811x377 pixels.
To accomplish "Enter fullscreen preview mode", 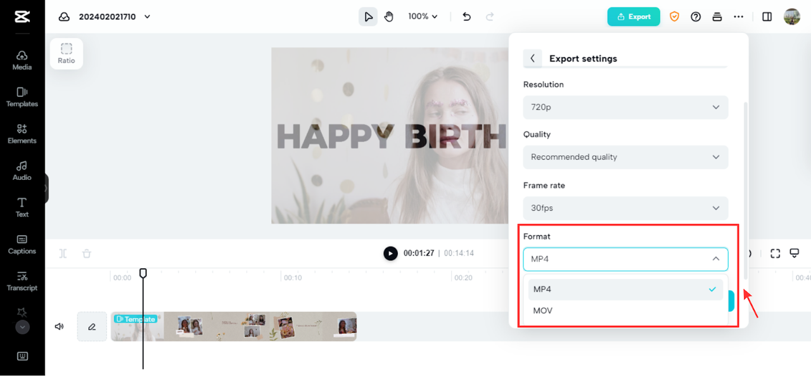I will (x=775, y=253).
